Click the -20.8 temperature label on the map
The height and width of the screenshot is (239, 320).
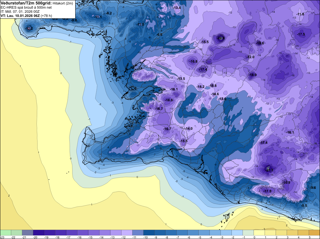[220, 38]
